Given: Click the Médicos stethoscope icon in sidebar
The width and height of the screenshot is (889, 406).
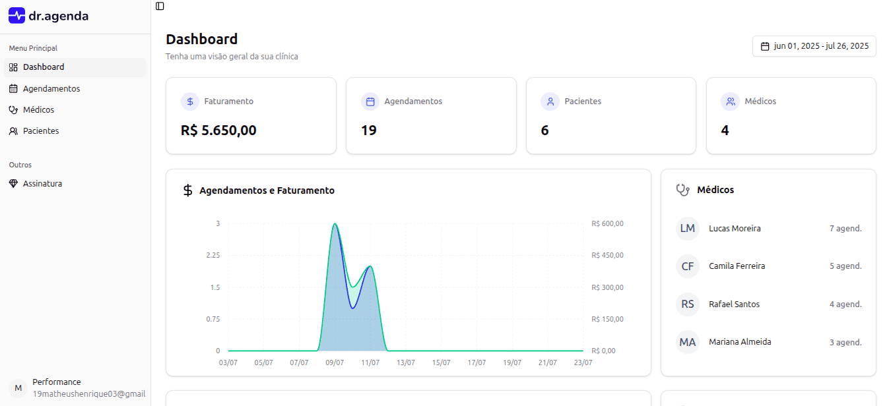Looking at the screenshot, I should 13,110.
